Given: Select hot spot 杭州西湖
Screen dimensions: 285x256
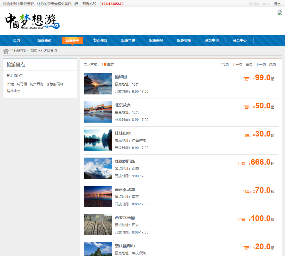Looking at the screenshot, I should 36,84.
